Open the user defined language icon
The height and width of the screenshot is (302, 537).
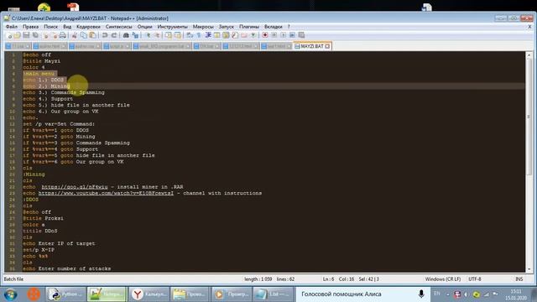coord(216,35)
